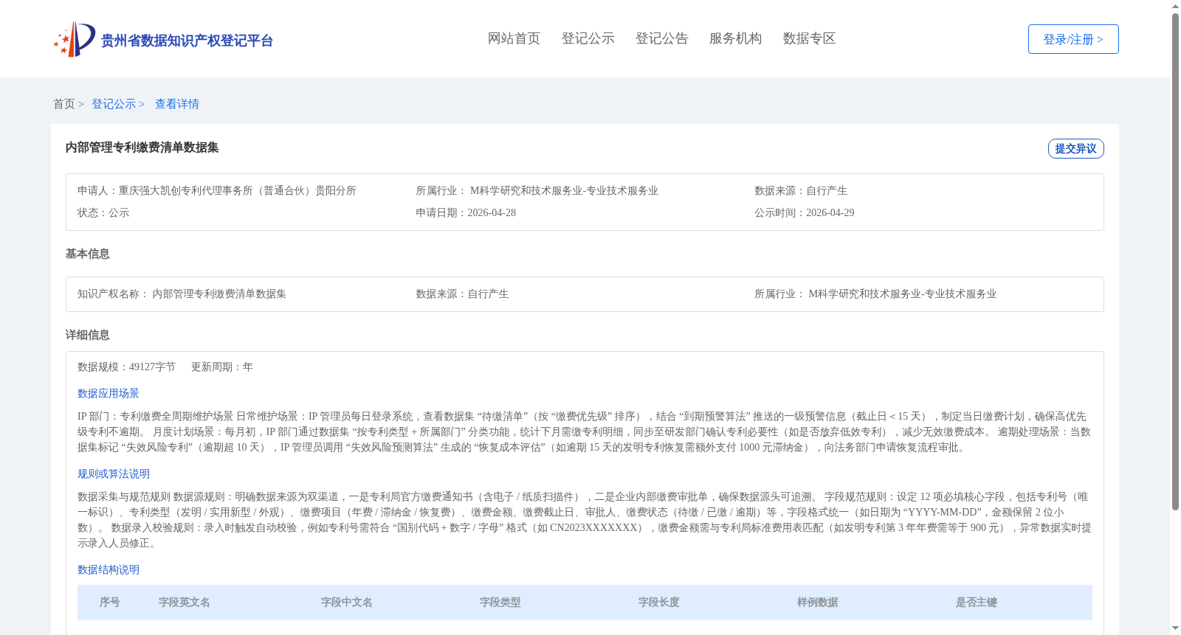
Task: Click the 内部管理专利缴费清单数据集 page heading
Action: click(142, 148)
